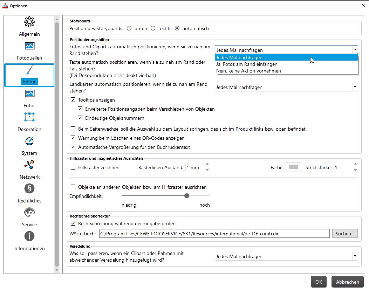Click the Suchen... dictionary button
The image size is (369, 290).
click(x=345, y=234)
